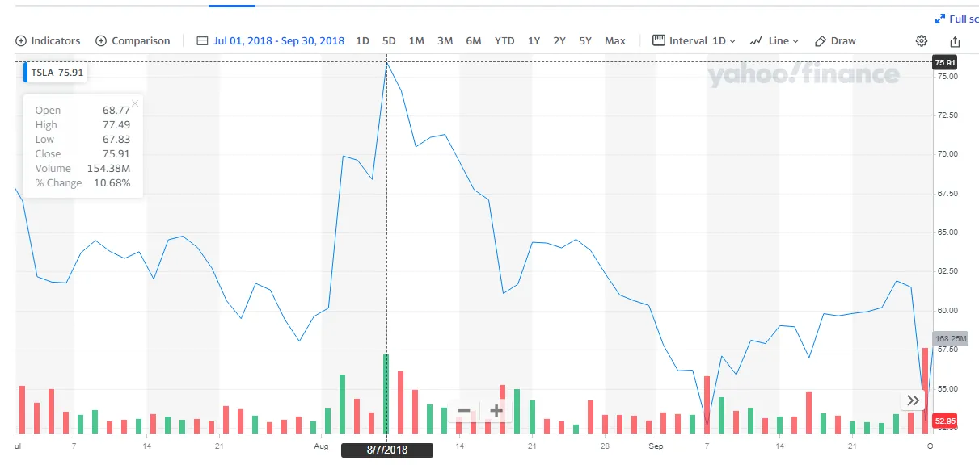Click the line chart icon next to Line

pyautogui.click(x=756, y=41)
